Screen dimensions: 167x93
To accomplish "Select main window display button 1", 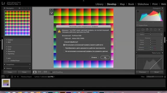I will [x=3, y=77].
